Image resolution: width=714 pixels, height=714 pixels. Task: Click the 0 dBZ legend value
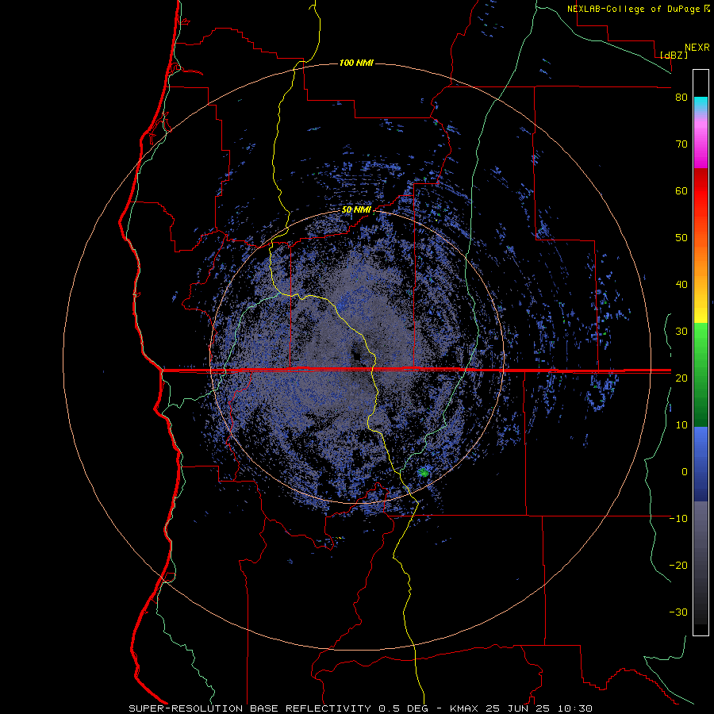tap(685, 472)
